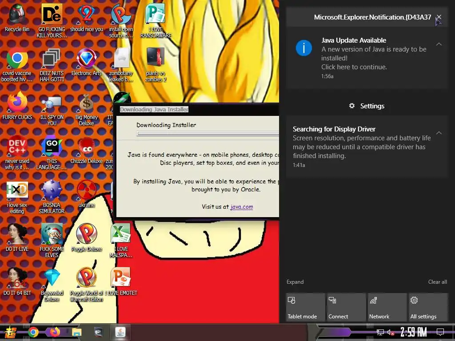455x341 pixels.
Task: Close the Action Center via notification tray icon
Action: coord(440,332)
